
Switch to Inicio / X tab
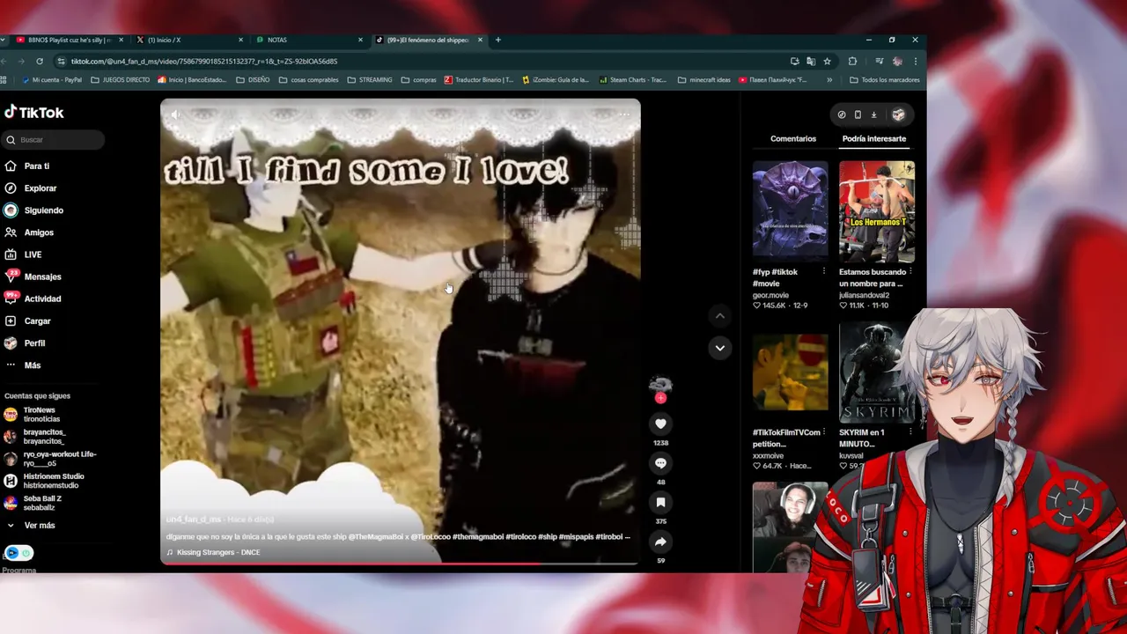tap(189, 40)
